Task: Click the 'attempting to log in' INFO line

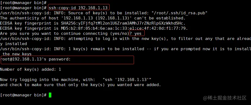Action: click(x=125, y=39)
